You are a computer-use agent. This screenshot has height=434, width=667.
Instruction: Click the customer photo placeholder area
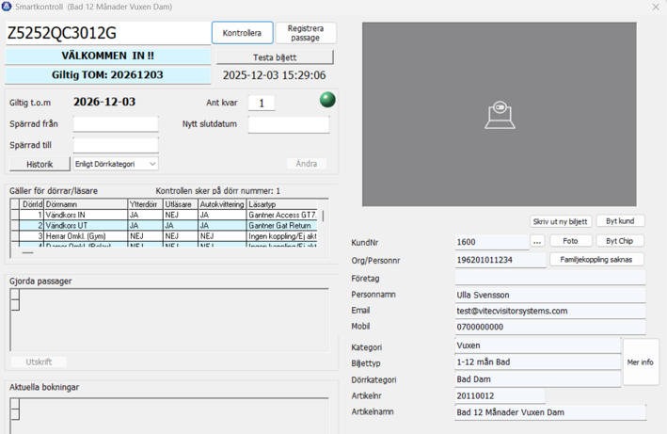point(500,115)
